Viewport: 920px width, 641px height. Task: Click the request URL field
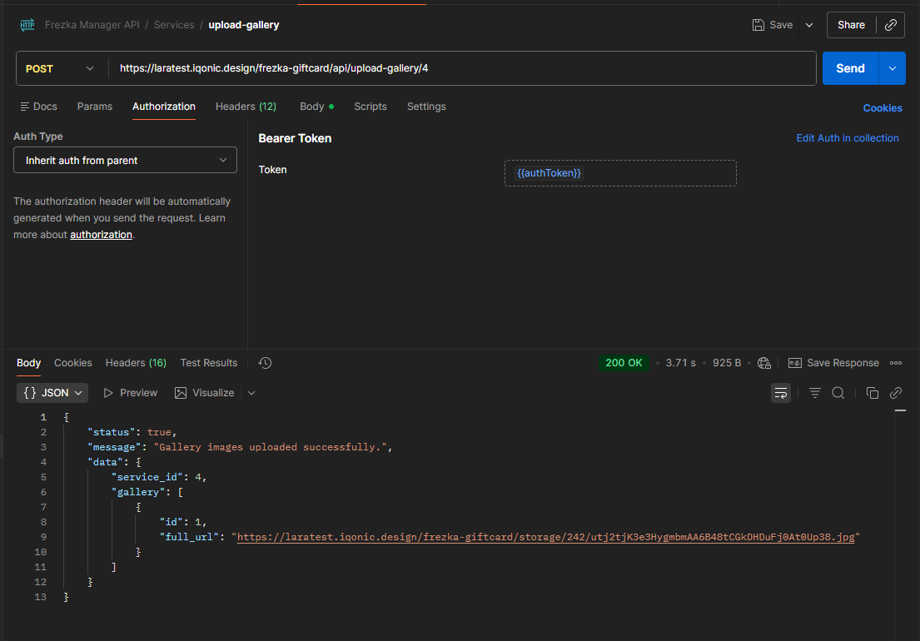tap(462, 68)
